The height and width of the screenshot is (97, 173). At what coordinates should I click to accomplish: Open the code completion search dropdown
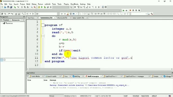(x=58, y=14)
